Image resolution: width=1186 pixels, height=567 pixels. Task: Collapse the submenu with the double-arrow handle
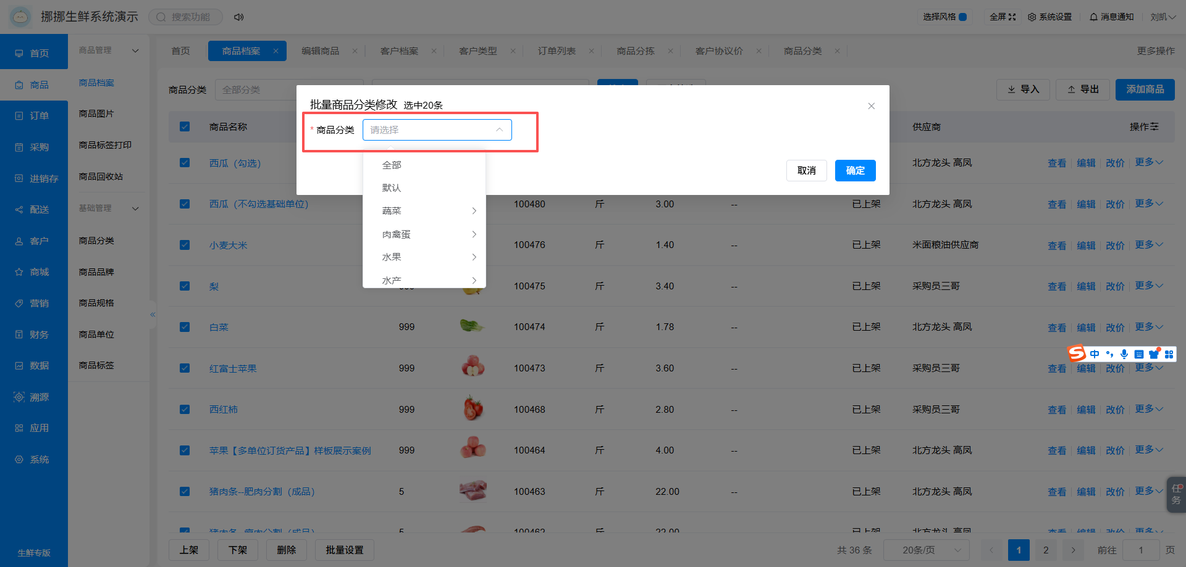(x=153, y=315)
